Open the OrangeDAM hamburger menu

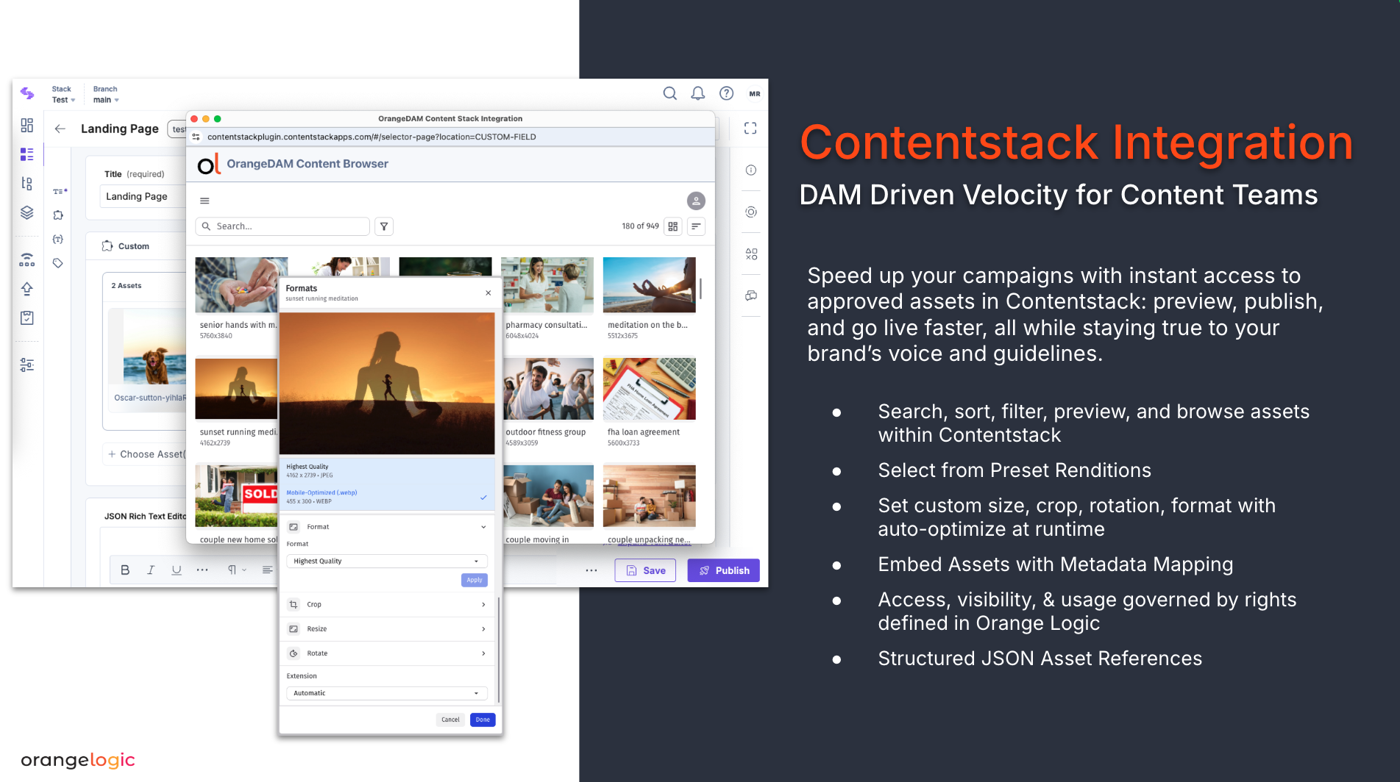[205, 201]
